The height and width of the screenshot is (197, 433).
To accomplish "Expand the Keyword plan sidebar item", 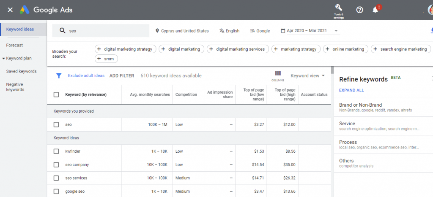I will tap(3, 58).
